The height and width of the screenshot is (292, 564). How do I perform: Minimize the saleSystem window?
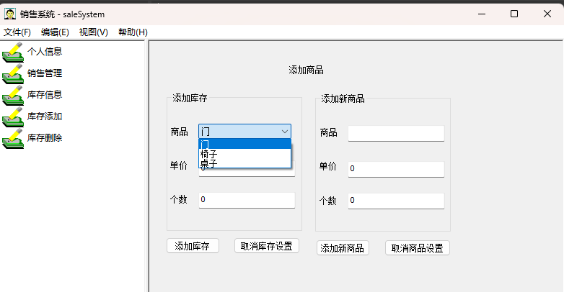[482, 14]
